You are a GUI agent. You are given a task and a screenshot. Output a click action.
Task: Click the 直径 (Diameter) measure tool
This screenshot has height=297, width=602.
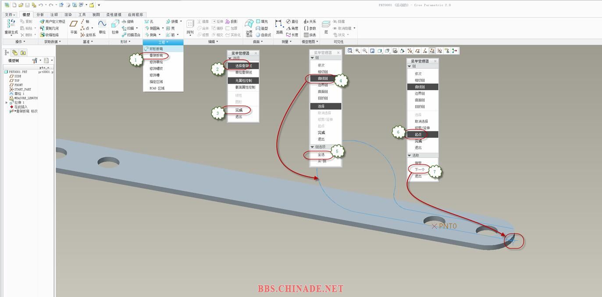(292, 21)
